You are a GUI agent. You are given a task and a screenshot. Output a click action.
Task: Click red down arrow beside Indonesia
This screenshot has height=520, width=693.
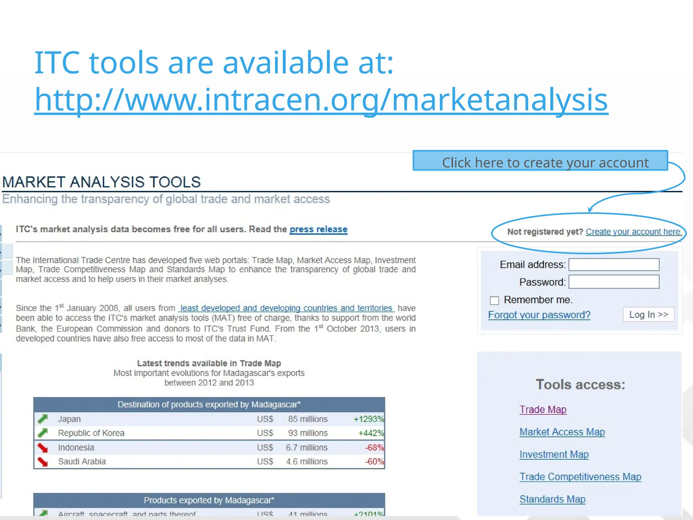click(x=43, y=448)
